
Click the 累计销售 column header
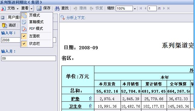pyautogui.click(x=154, y=84)
